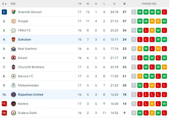Click the Aizawl team crest icon
The image size is (171, 118).
click(14, 58)
